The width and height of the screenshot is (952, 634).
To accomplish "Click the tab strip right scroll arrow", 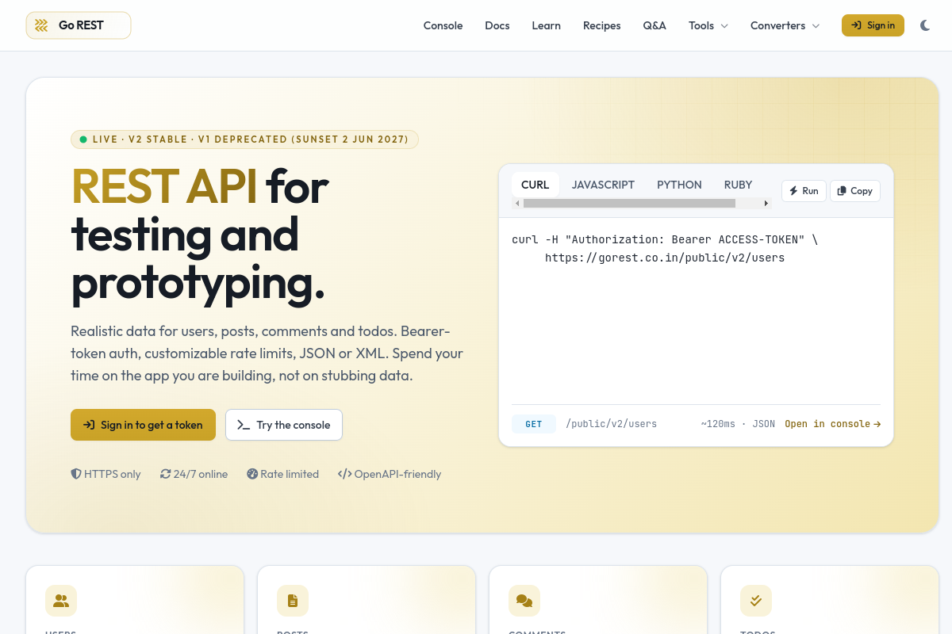I will [x=766, y=204].
